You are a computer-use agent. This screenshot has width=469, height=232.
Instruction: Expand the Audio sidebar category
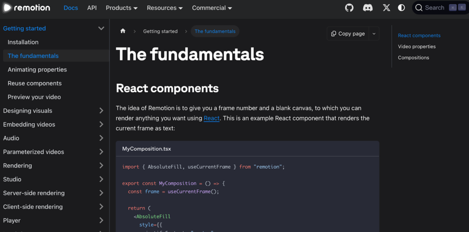(101, 138)
